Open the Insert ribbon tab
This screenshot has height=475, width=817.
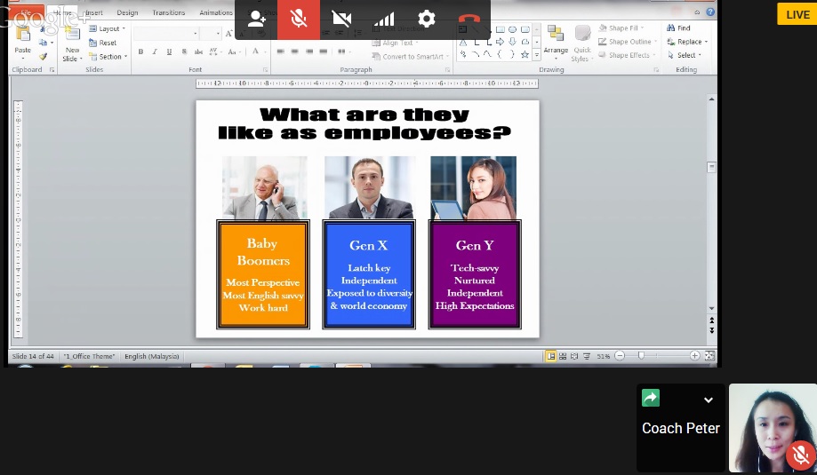click(x=93, y=12)
